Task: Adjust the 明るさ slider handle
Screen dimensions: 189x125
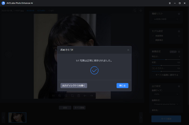Action: (x=166, y=60)
